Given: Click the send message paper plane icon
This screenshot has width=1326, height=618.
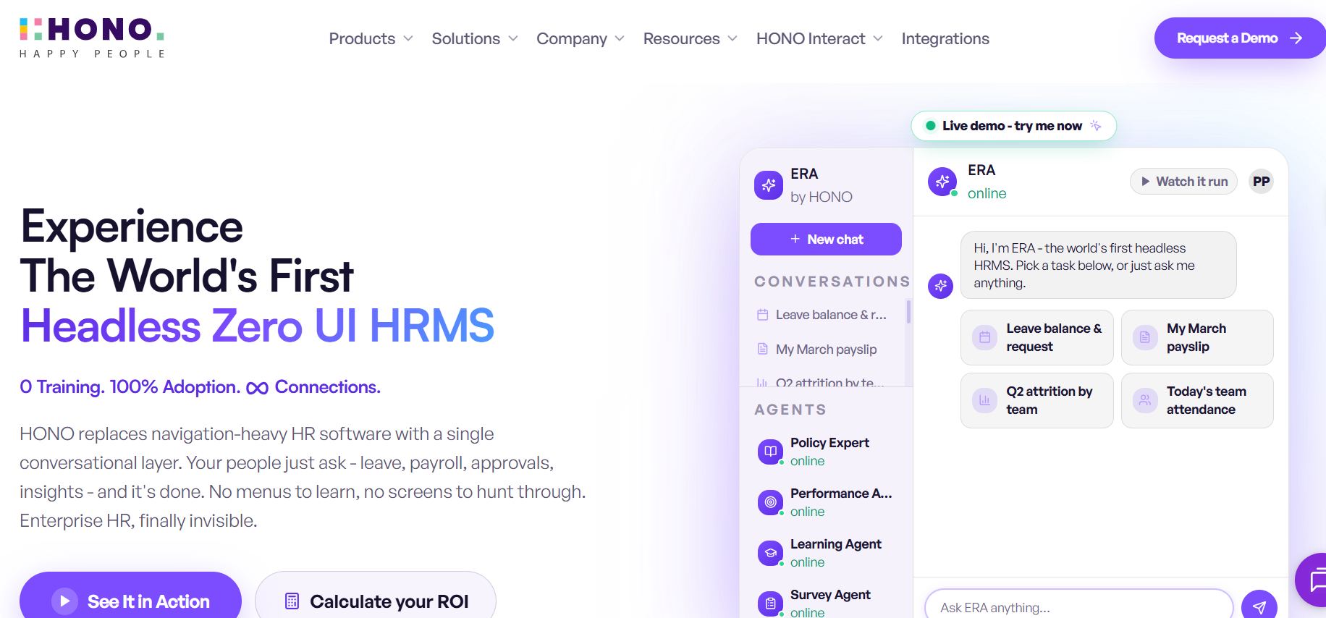Looking at the screenshot, I should coord(1259,607).
